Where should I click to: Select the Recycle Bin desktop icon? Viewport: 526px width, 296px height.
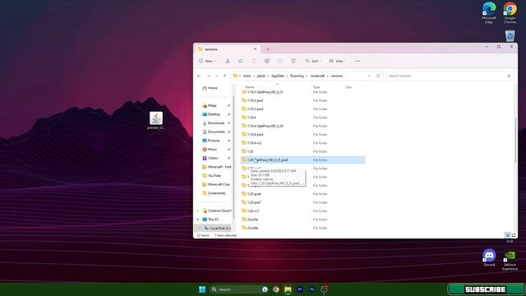point(510,35)
